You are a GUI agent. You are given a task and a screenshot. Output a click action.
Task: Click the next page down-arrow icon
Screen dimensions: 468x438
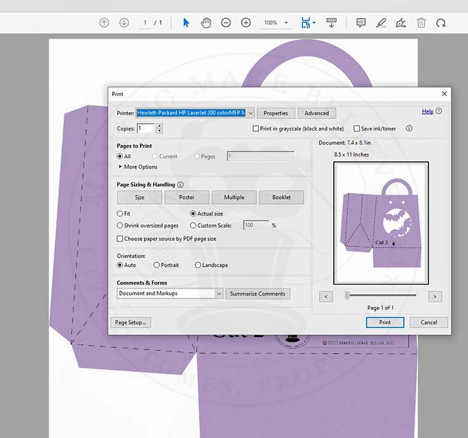click(124, 23)
